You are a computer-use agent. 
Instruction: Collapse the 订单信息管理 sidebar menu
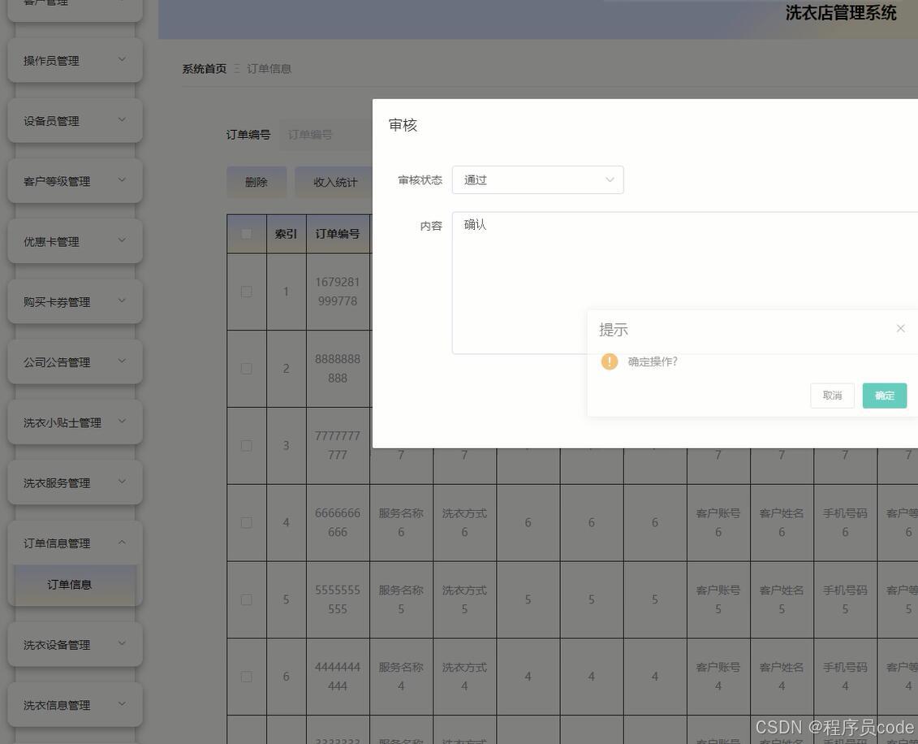pos(75,543)
